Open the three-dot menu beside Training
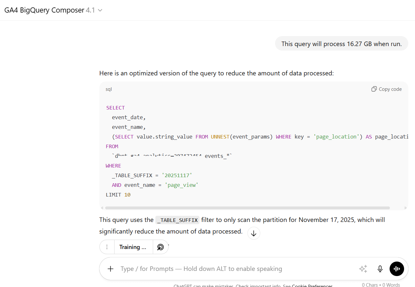This screenshot has width=415, height=287. pos(107,247)
